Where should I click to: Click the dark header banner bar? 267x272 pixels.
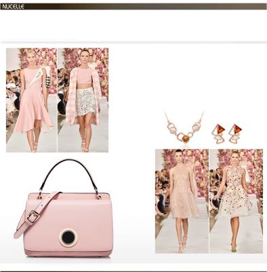pos(133,7)
